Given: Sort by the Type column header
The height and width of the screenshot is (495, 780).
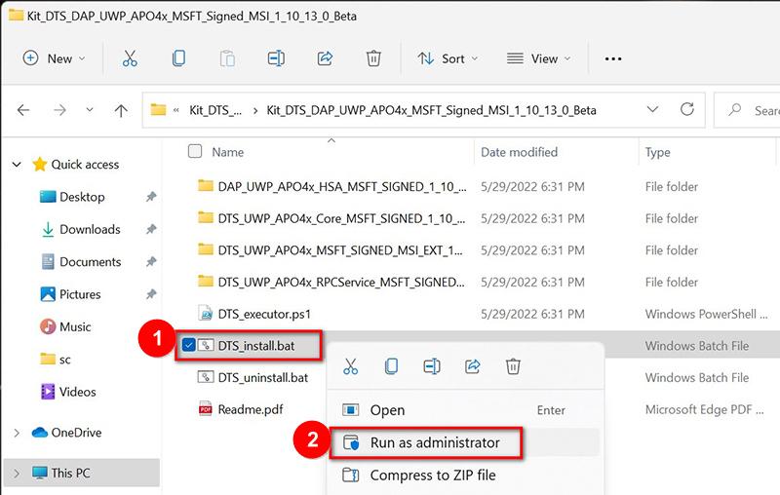Looking at the screenshot, I should tap(657, 152).
